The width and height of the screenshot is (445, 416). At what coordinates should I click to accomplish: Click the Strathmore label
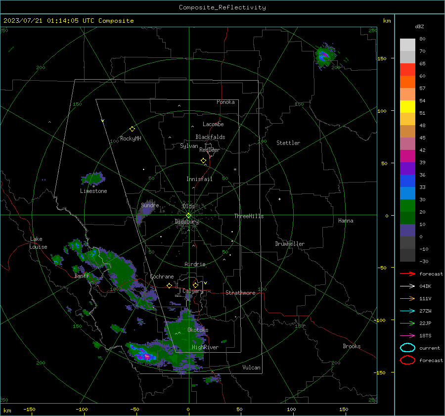[240, 293]
